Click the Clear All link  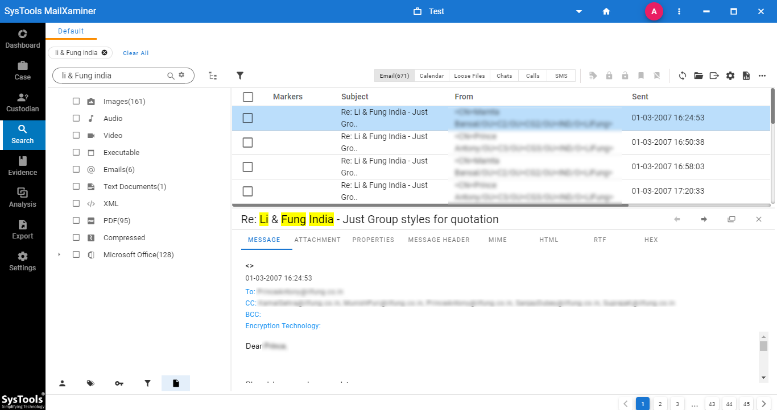136,53
